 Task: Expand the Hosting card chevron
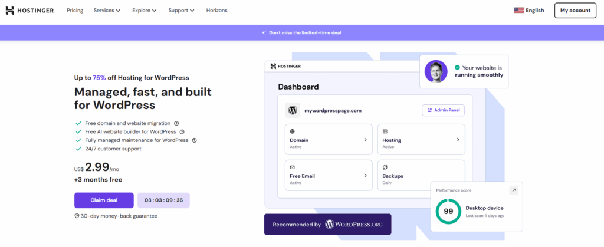[x=458, y=140]
